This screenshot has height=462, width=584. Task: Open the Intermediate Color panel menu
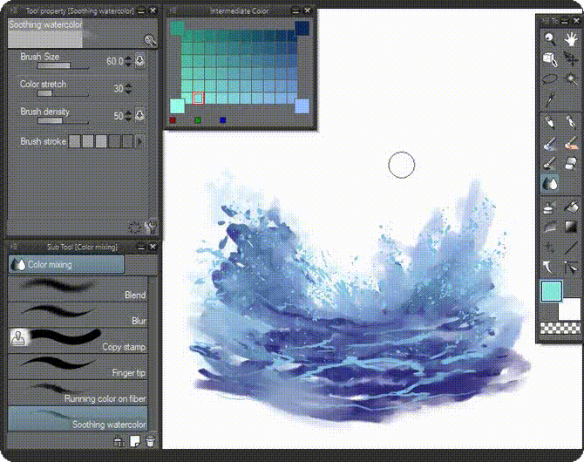(173, 10)
